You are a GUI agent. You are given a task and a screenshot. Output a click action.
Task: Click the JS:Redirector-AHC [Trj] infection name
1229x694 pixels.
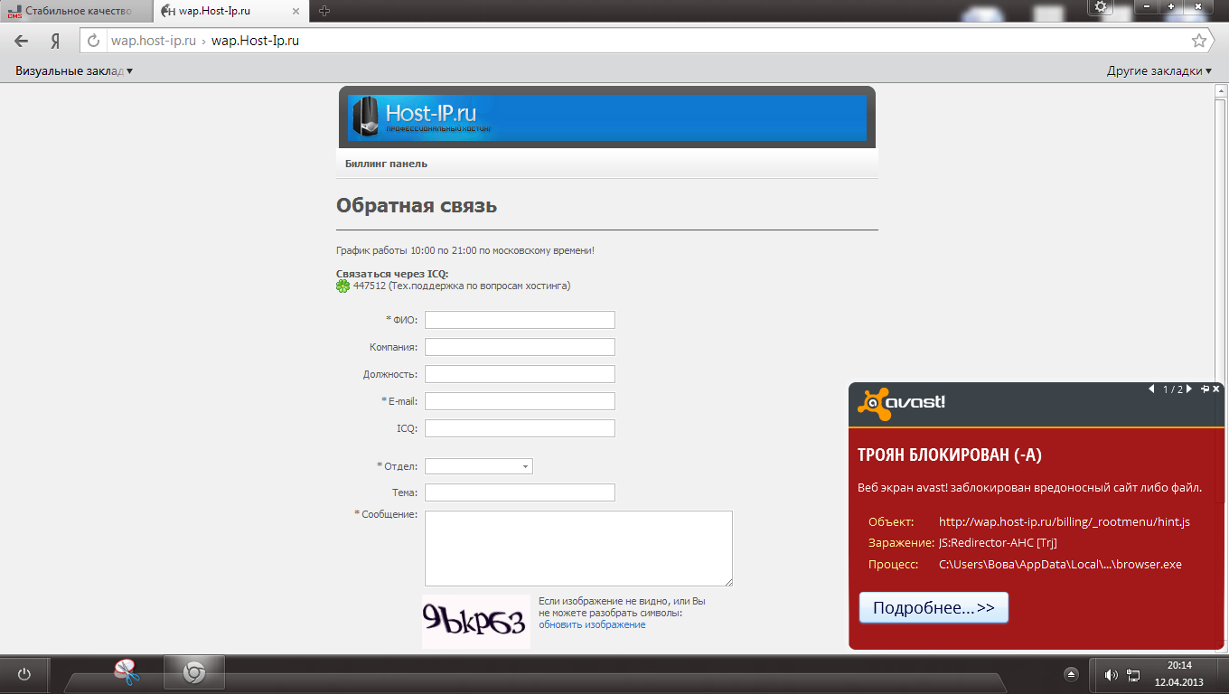click(x=998, y=543)
